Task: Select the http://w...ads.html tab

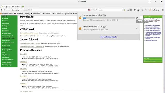Action: (x=11, y=6)
